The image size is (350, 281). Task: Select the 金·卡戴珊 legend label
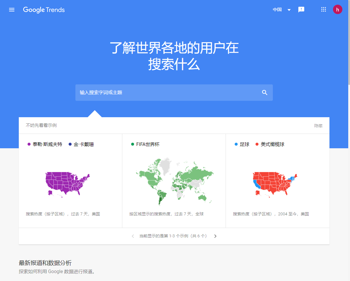[84, 144]
